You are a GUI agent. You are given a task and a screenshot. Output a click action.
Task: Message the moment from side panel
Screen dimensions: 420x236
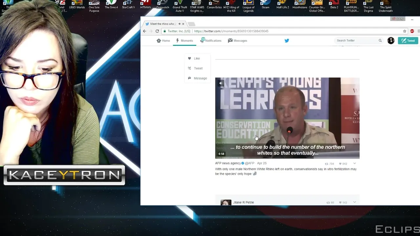[x=198, y=78]
